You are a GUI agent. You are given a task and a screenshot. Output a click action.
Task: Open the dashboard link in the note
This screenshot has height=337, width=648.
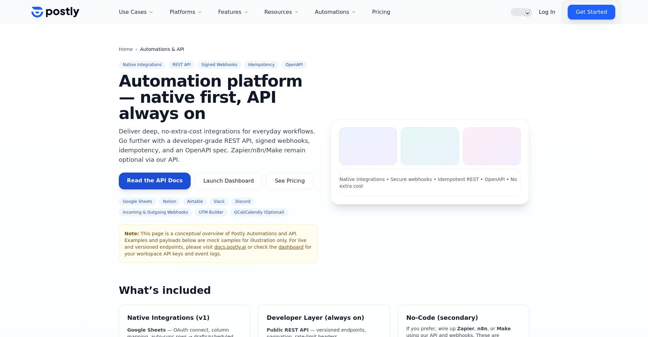pos(291,247)
